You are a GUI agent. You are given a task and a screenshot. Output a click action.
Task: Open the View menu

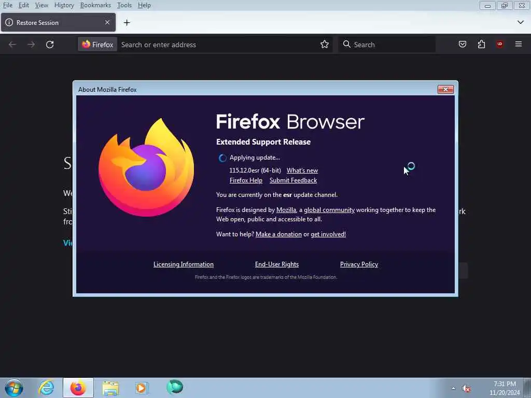41,5
